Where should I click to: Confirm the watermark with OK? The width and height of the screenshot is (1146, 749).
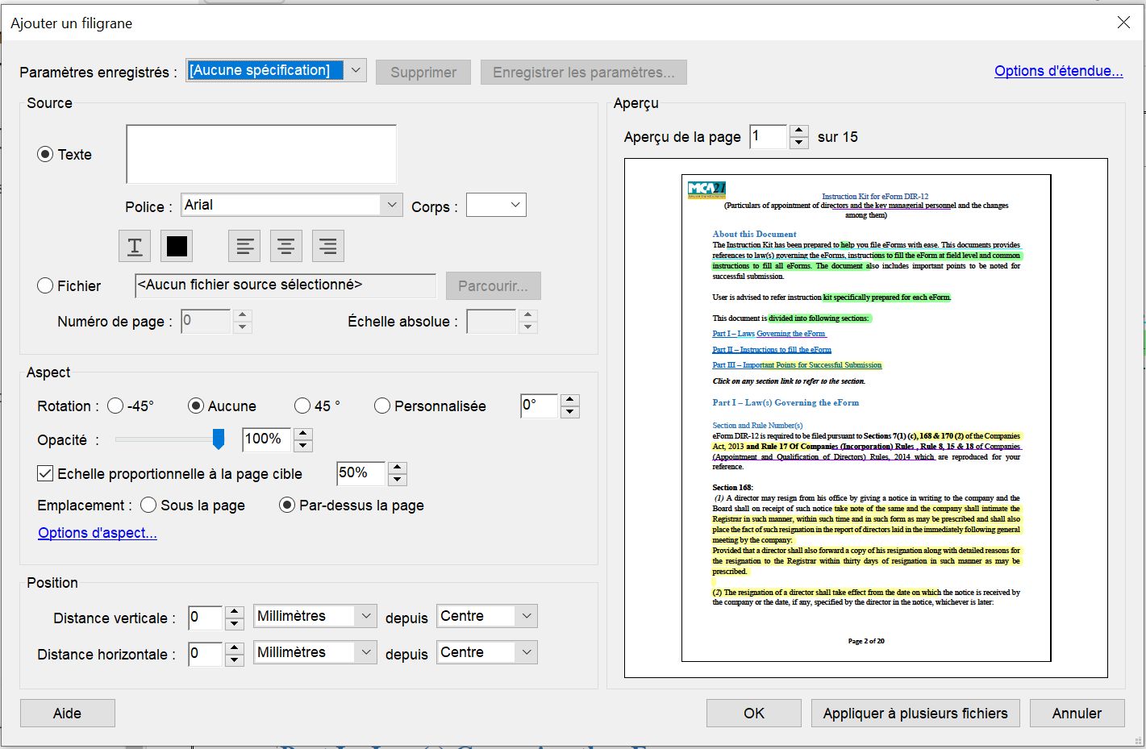pyautogui.click(x=754, y=713)
